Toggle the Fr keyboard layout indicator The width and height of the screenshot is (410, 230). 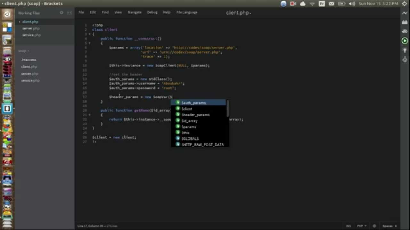pyautogui.click(x=321, y=4)
